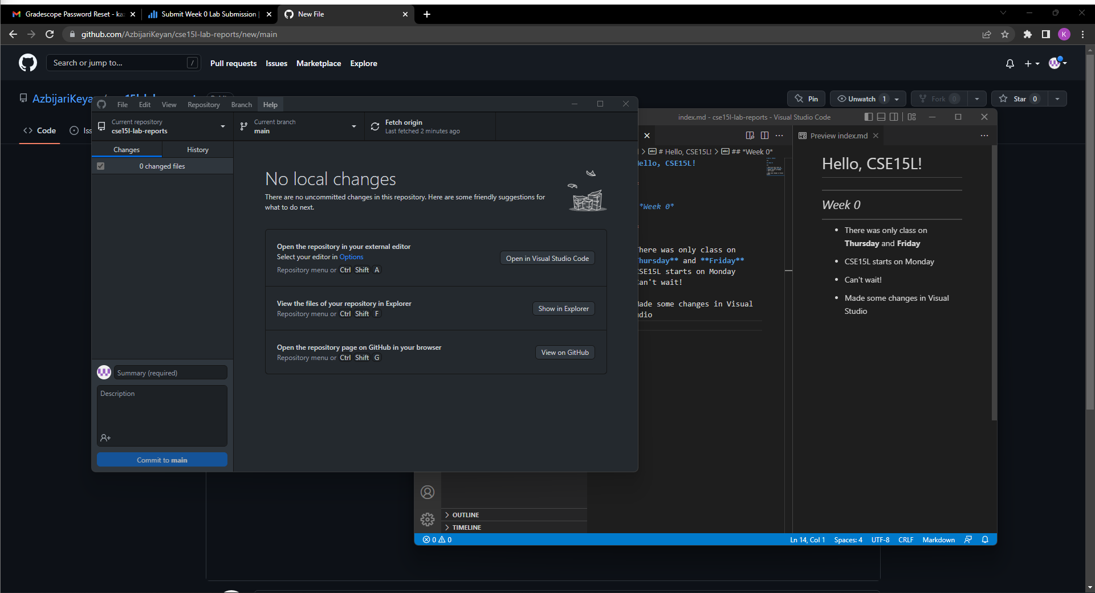Click the split editor right icon
The height and width of the screenshot is (593, 1095).
tap(764, 136)
